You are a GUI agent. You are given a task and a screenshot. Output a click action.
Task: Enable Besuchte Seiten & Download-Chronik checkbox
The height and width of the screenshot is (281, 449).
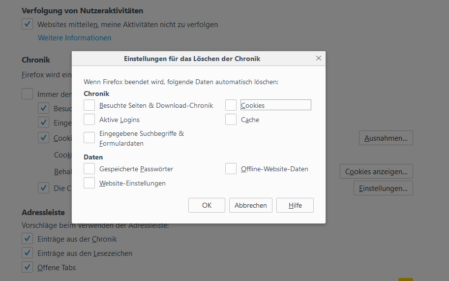(x=90, y=105)
